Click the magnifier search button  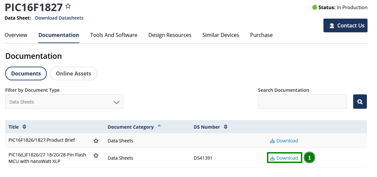[x=360, y=102]
